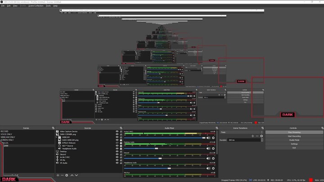Undock the Sources panel

(x=121, y=128)
